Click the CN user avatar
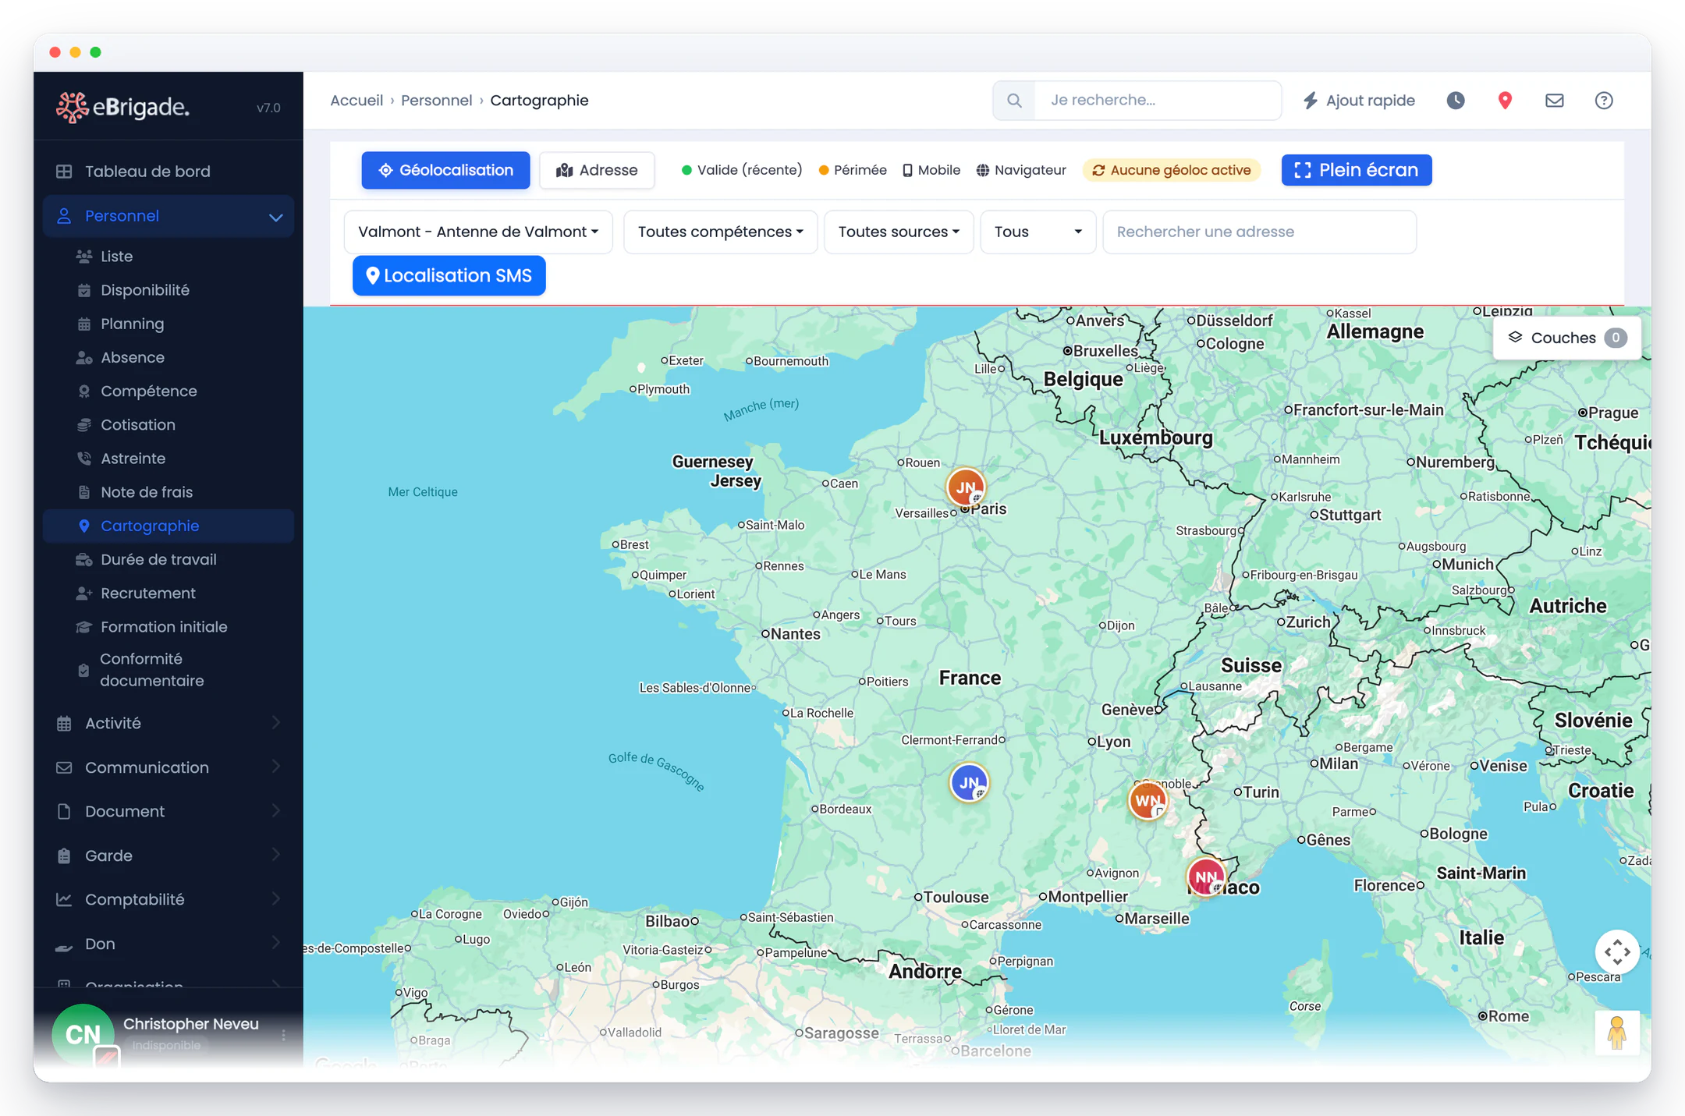This screenshot has height=1116, width=1685. (x=83, y=1034)
